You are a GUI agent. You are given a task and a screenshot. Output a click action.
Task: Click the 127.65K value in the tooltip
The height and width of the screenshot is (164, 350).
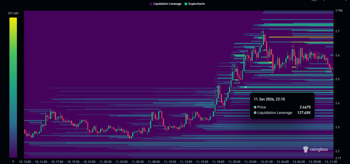coord(304,113)
